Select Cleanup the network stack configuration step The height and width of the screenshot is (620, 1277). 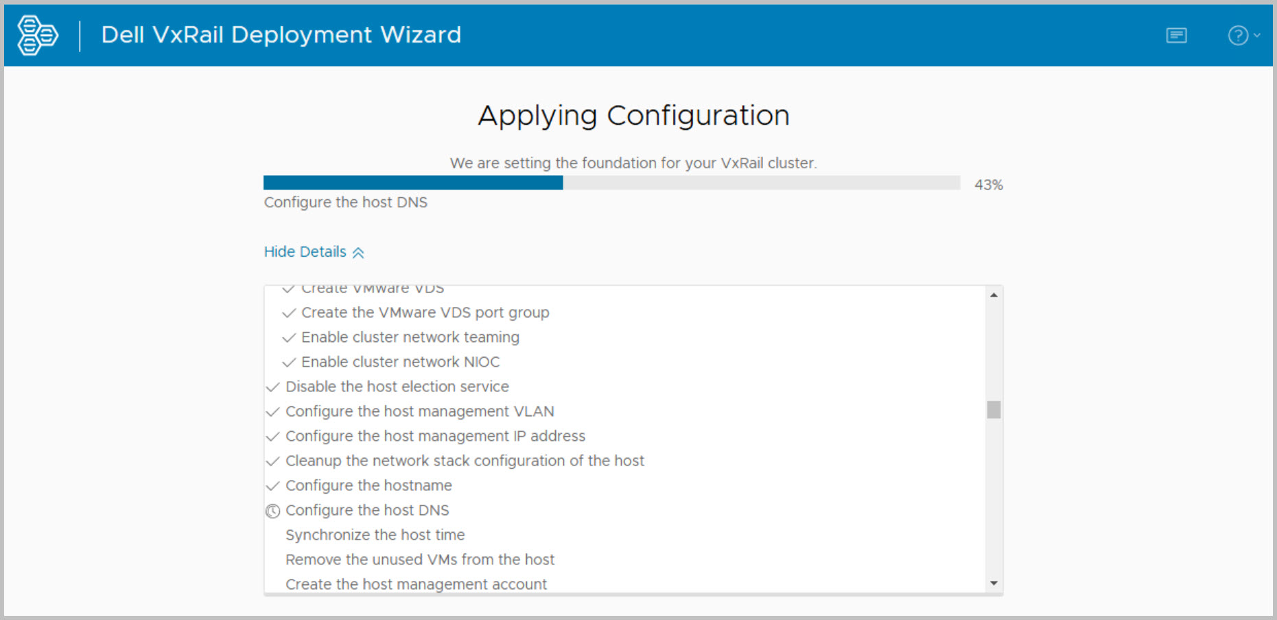pyautogui.click(x=465, y=461)
